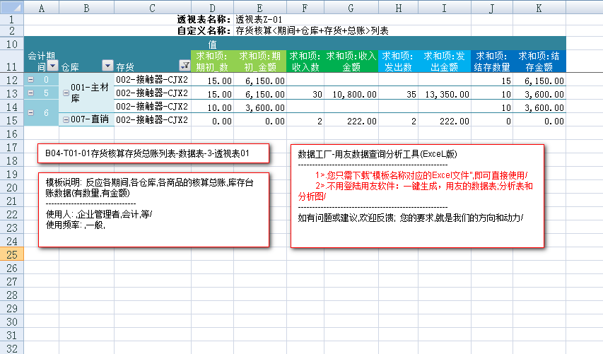Image resolution: width=603 pixels, height=354 pixels.
Task: Click the 求和项:收入金额 header cell
Action: [x=351, y=61]
